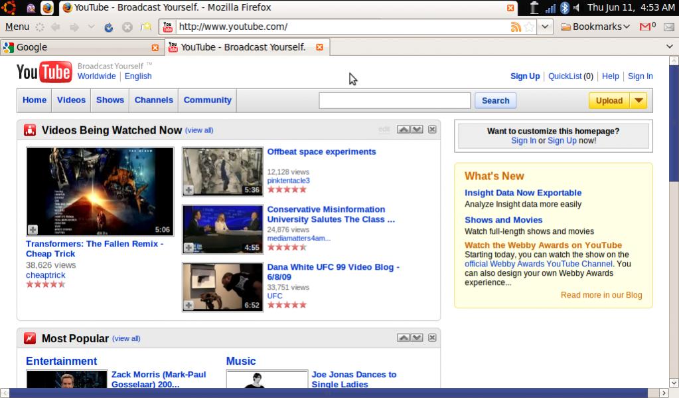Image resolution: width=679 pixels, height=398 pixels.
Task: Close the YouTube tab
Action: 319,47
